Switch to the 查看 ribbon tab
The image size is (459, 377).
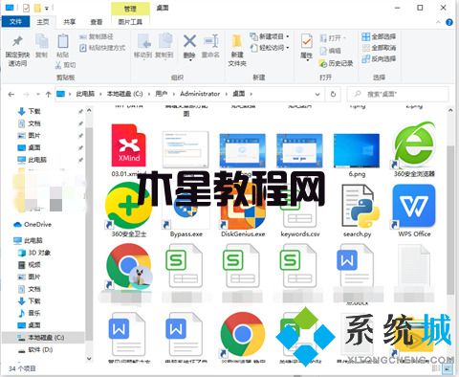(97, 22)
